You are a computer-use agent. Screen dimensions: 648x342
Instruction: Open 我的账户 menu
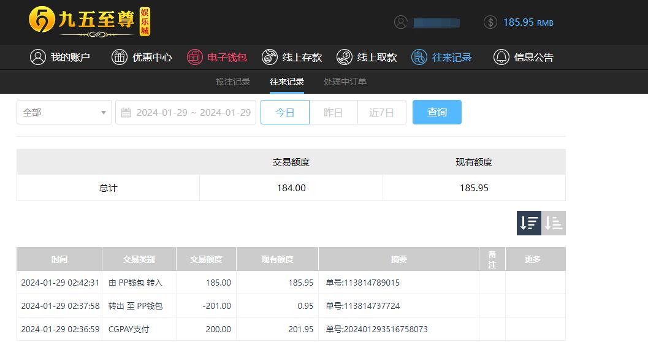coord(60,57)
